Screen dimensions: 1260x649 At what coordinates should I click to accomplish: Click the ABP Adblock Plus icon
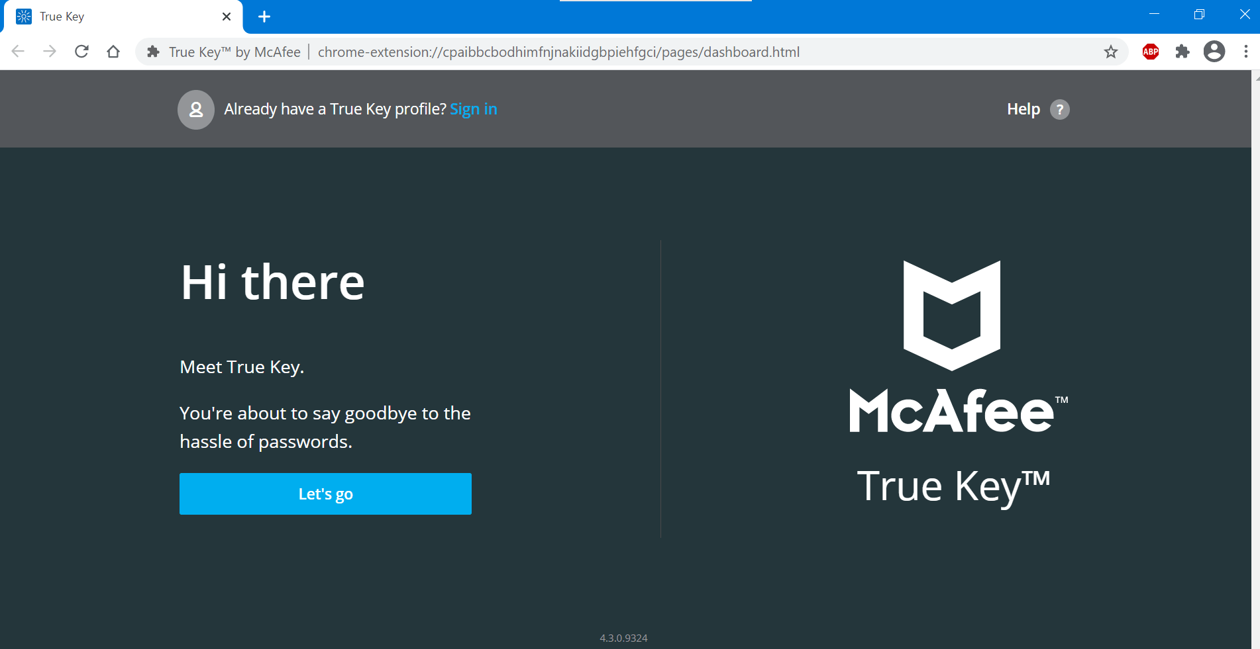pos(1150,52)
